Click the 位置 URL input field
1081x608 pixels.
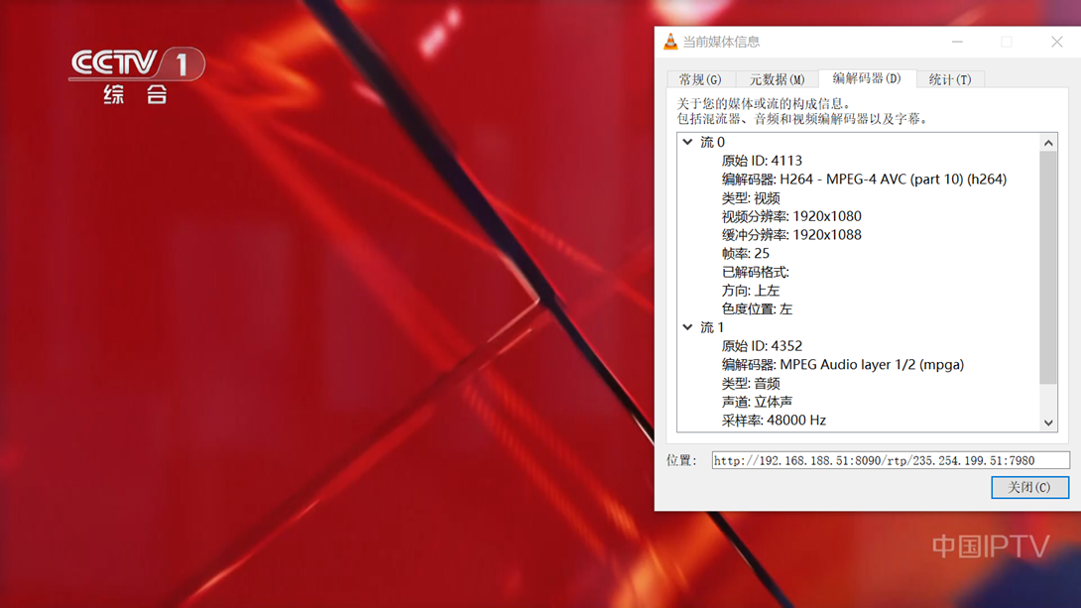tap(890, 460)
